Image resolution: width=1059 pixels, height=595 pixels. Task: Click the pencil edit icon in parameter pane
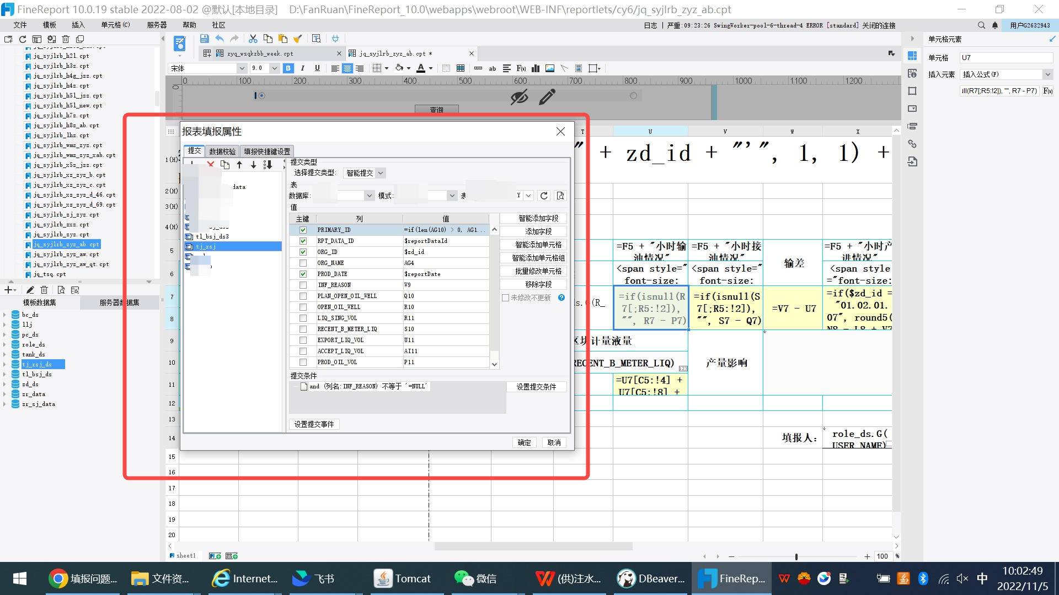547,98
